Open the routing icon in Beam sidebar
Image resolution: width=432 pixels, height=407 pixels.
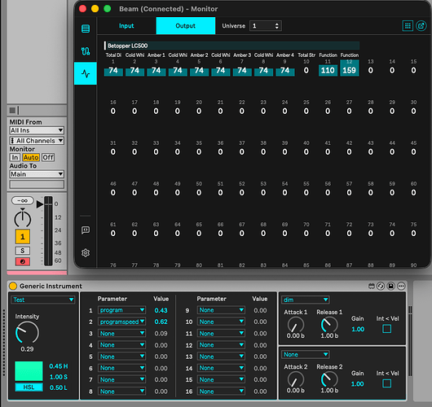point(86,51)
